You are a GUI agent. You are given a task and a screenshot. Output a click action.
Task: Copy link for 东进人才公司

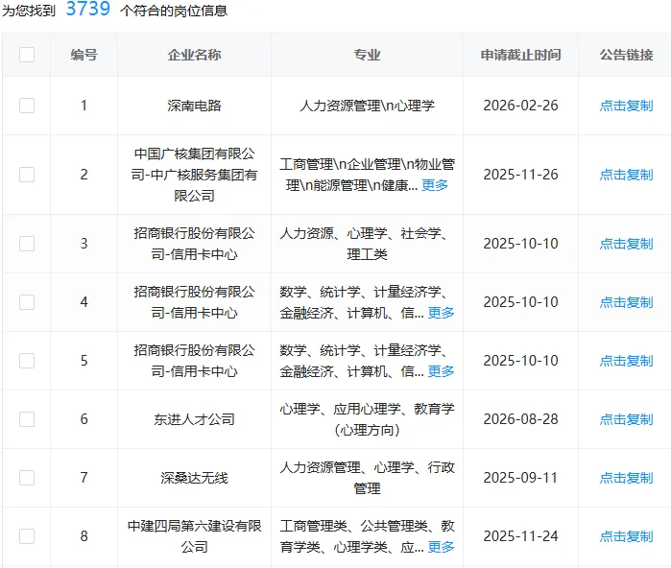(x=626, y=419)
